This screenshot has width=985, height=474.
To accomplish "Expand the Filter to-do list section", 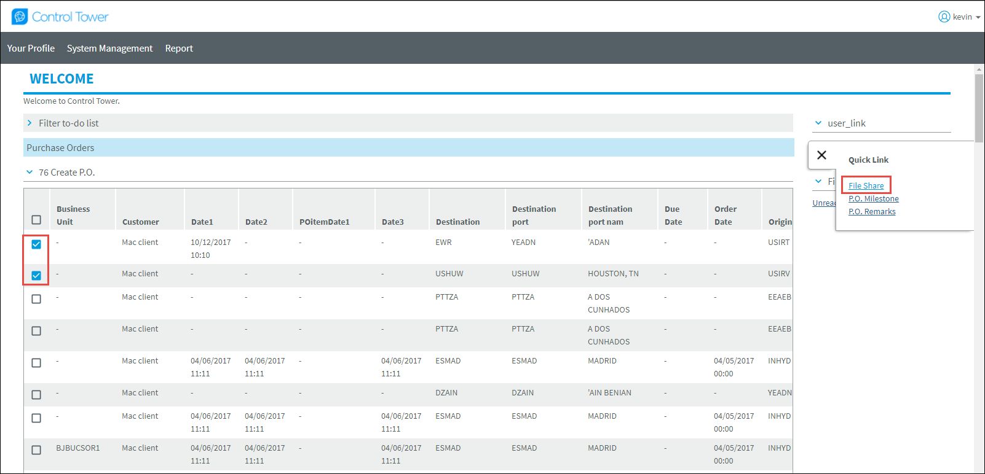I will pos(408,123).
